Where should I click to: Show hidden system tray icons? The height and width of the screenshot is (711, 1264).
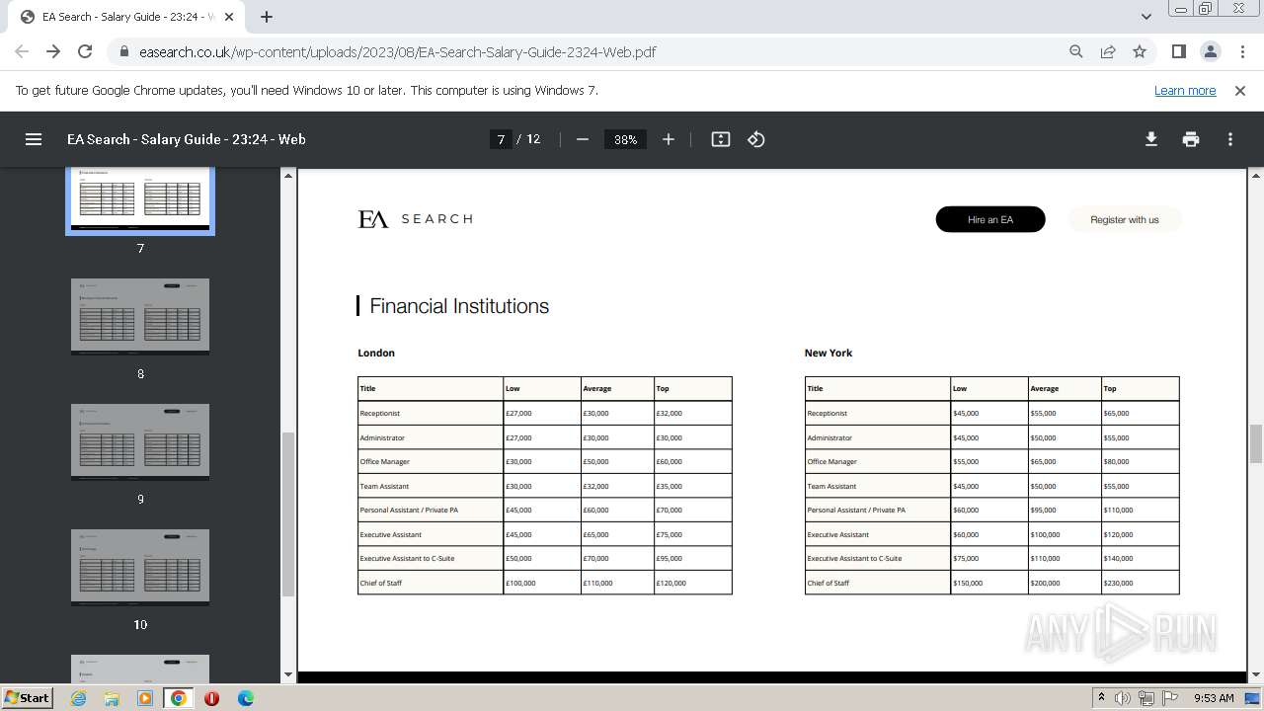1101,697
